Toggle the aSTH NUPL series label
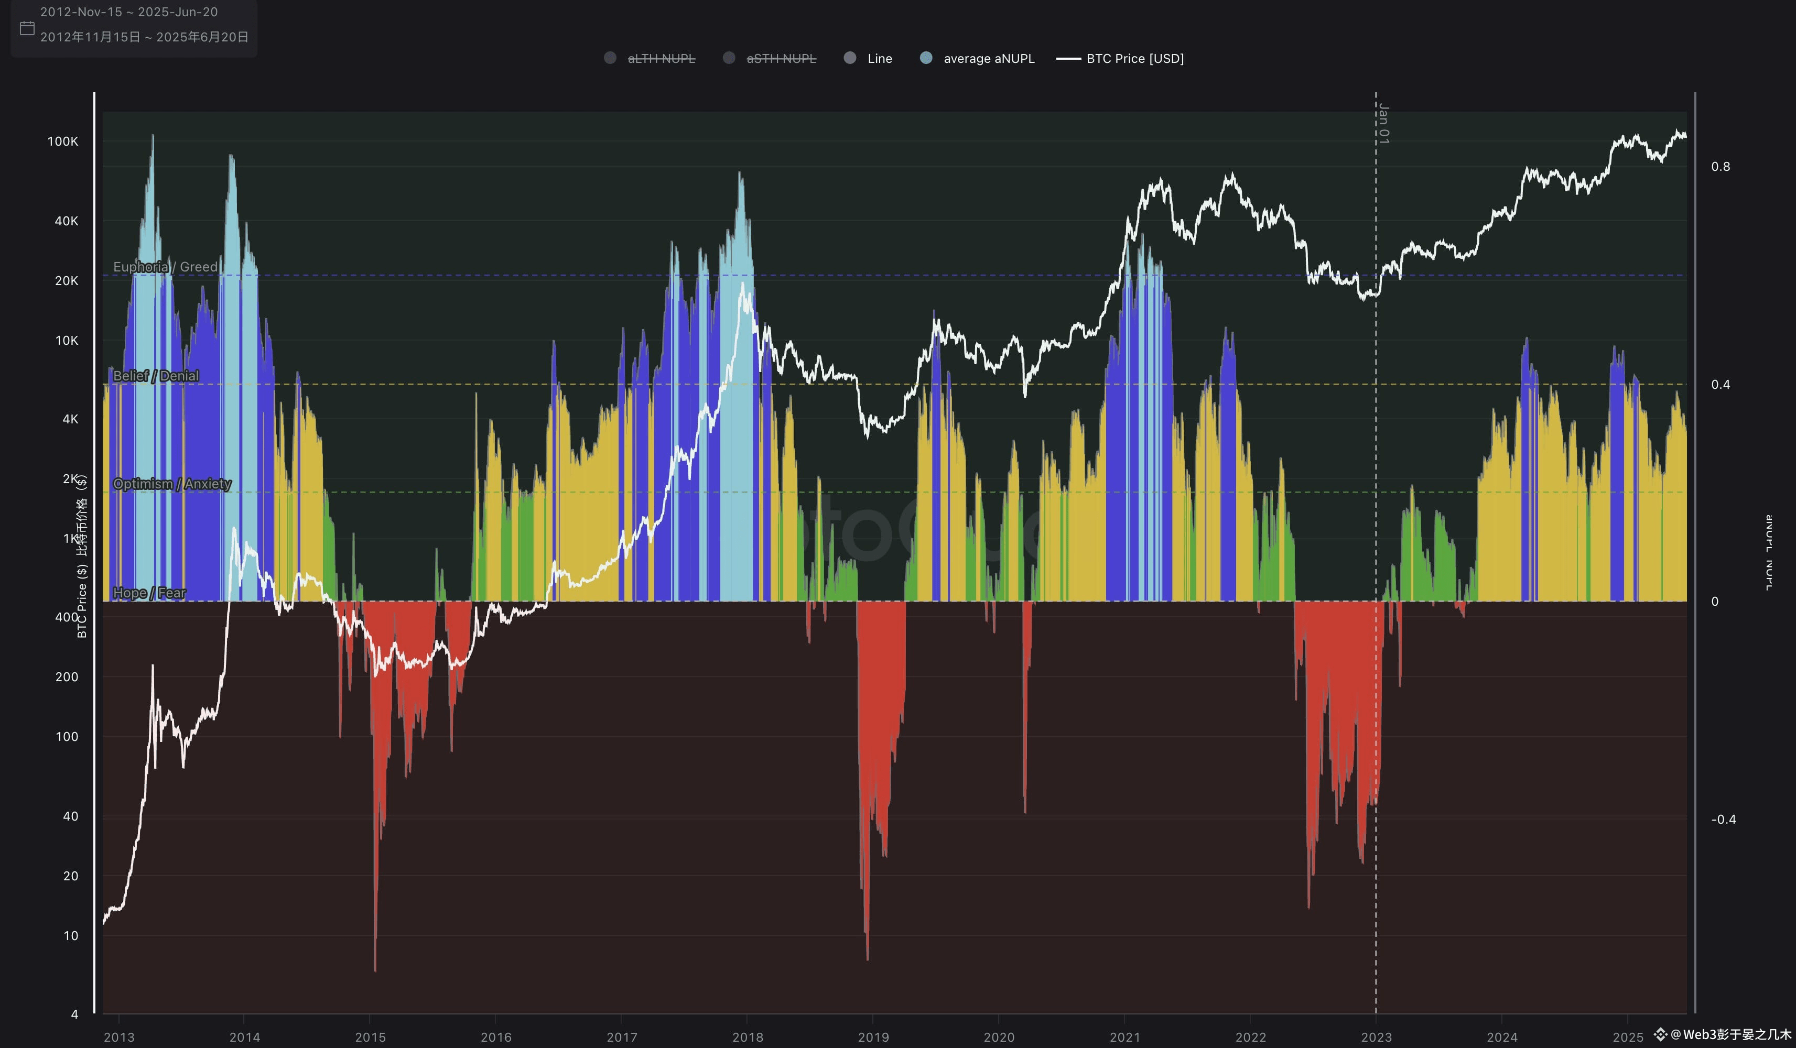The width and height of the screenshot is (1796, 1048). (x=781, y=58)
